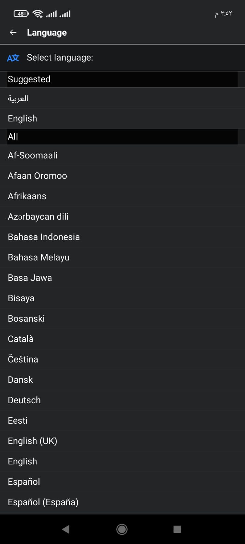Screen dimensions: 245x544
Task: Tap the back arrow icon
Action: pyautogui.click(x=13, y=32)
